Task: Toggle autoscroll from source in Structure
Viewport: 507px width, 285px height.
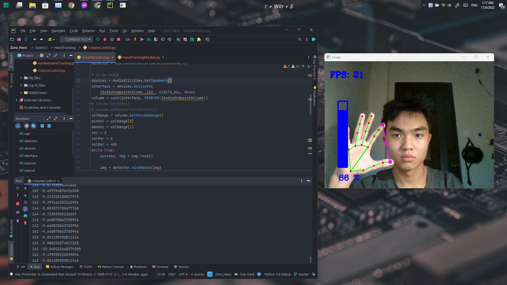Action: coord(49,126)
